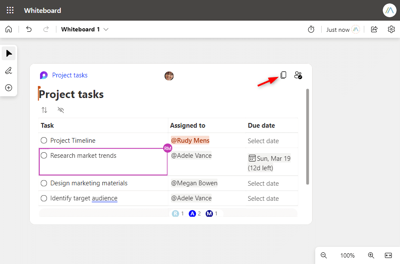
Task: Open the sort options in the task table
Action: tap(44, 110)
